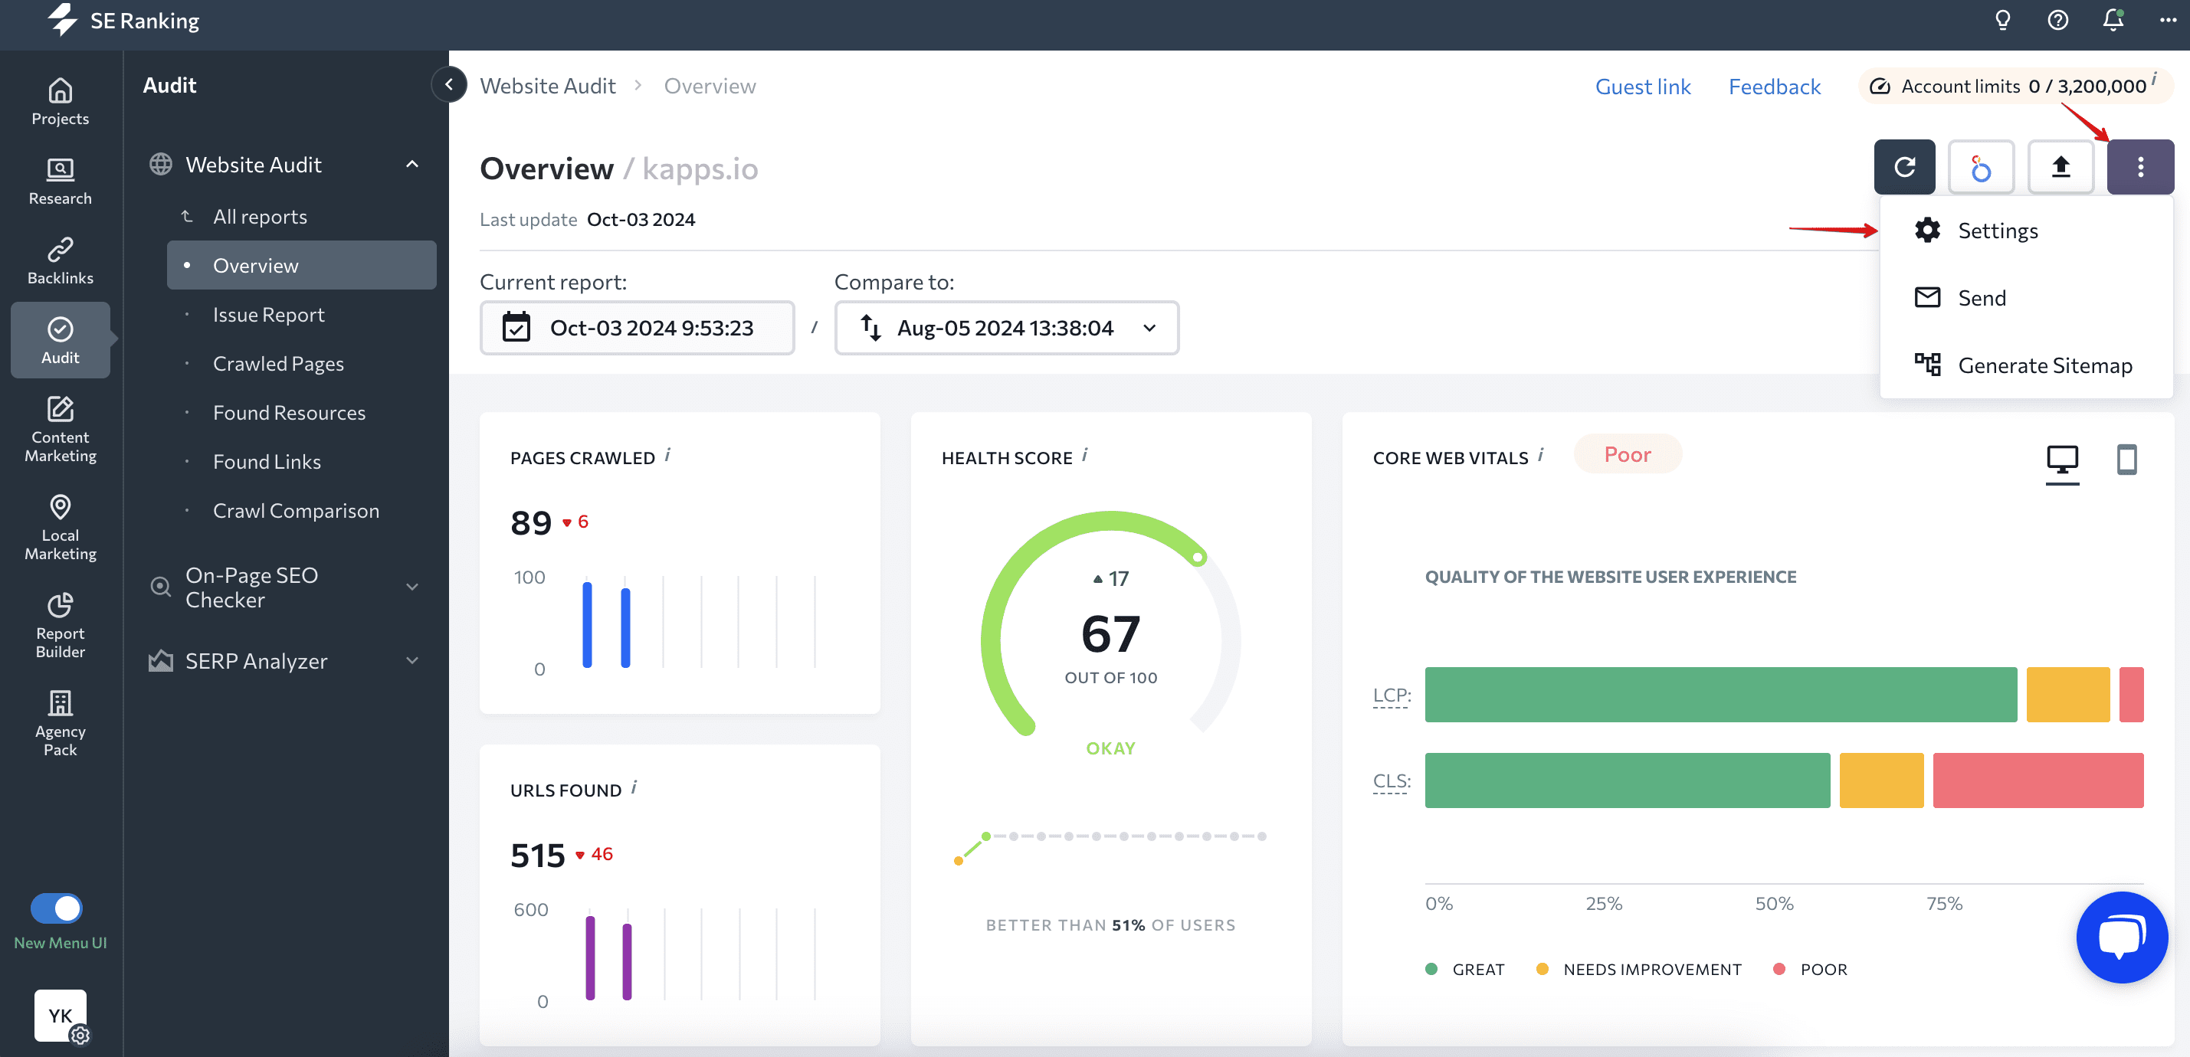Expand the SERP Analyzer section

(x=411, y=661)
